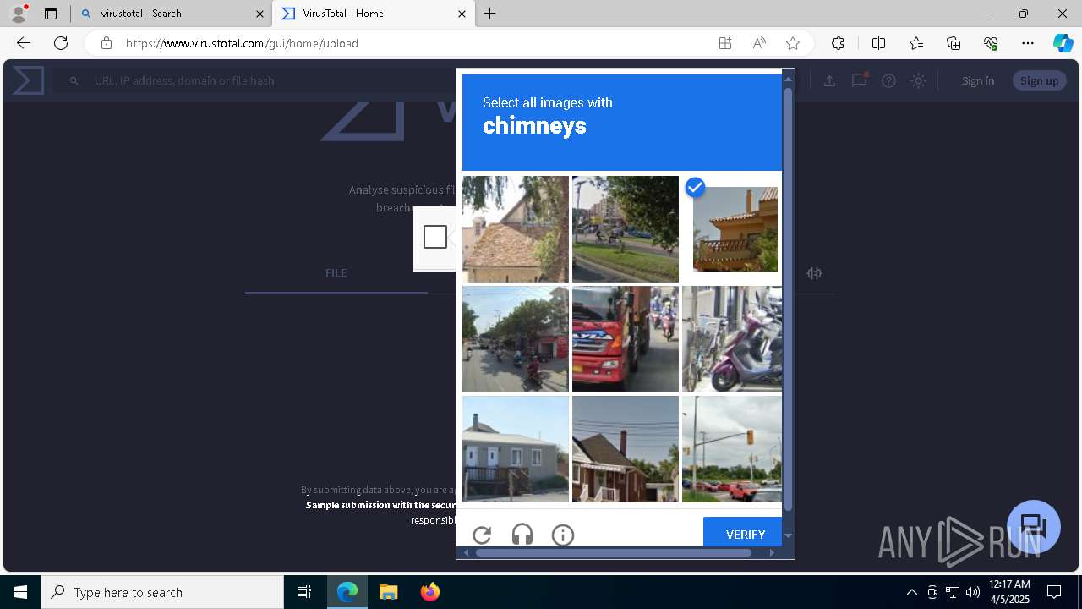Click the VERIFY button
This screenshot has height=609, width=1082.
pos(744,534)
